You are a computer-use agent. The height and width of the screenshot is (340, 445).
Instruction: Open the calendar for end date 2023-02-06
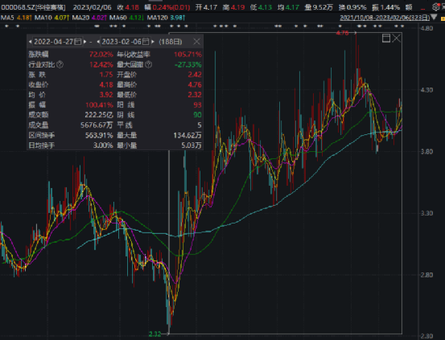click(x=146, y=42)
